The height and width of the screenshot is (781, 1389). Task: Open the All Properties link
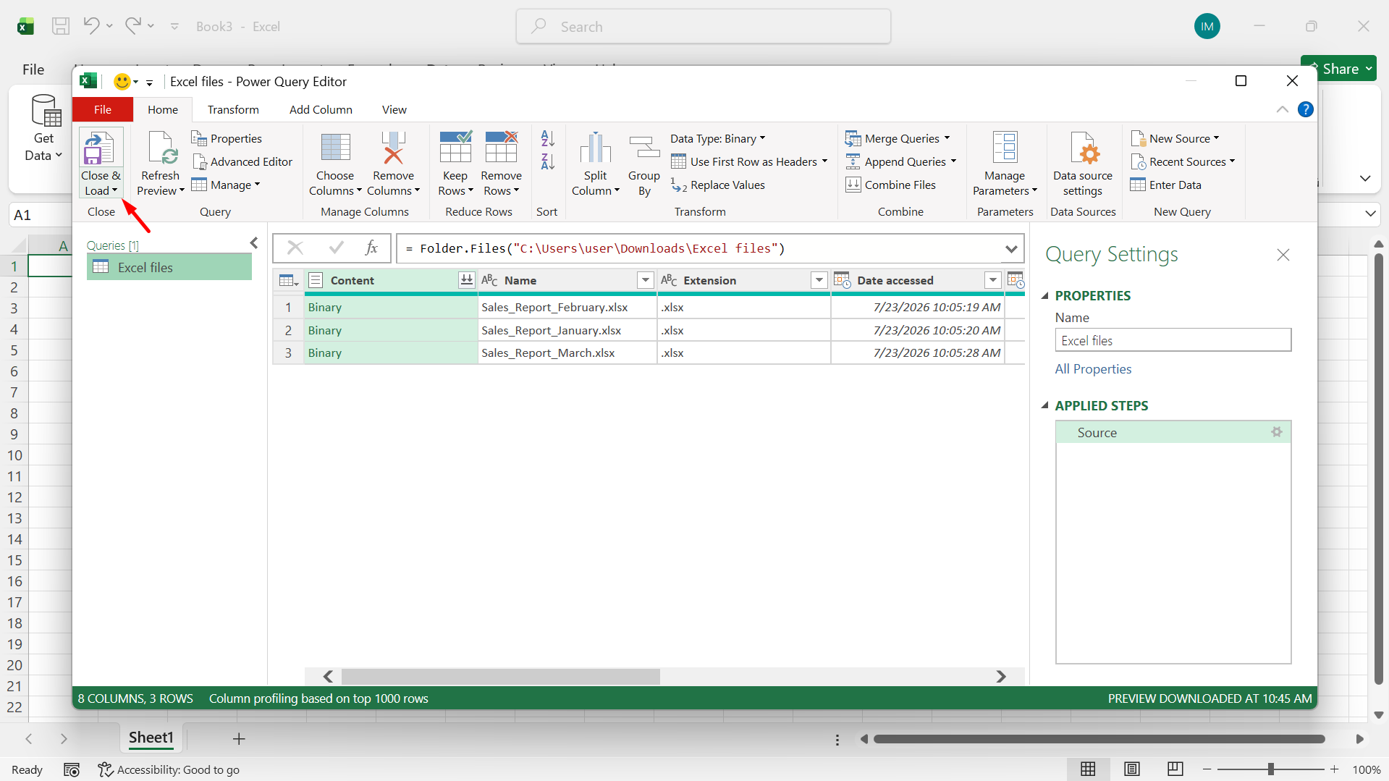(x=1093, y=368)
